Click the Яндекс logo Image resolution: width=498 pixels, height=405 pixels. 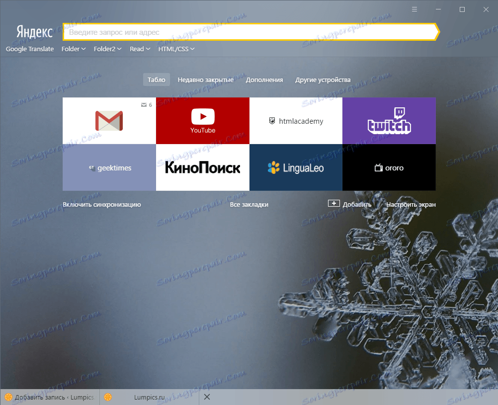click(34, 32)
